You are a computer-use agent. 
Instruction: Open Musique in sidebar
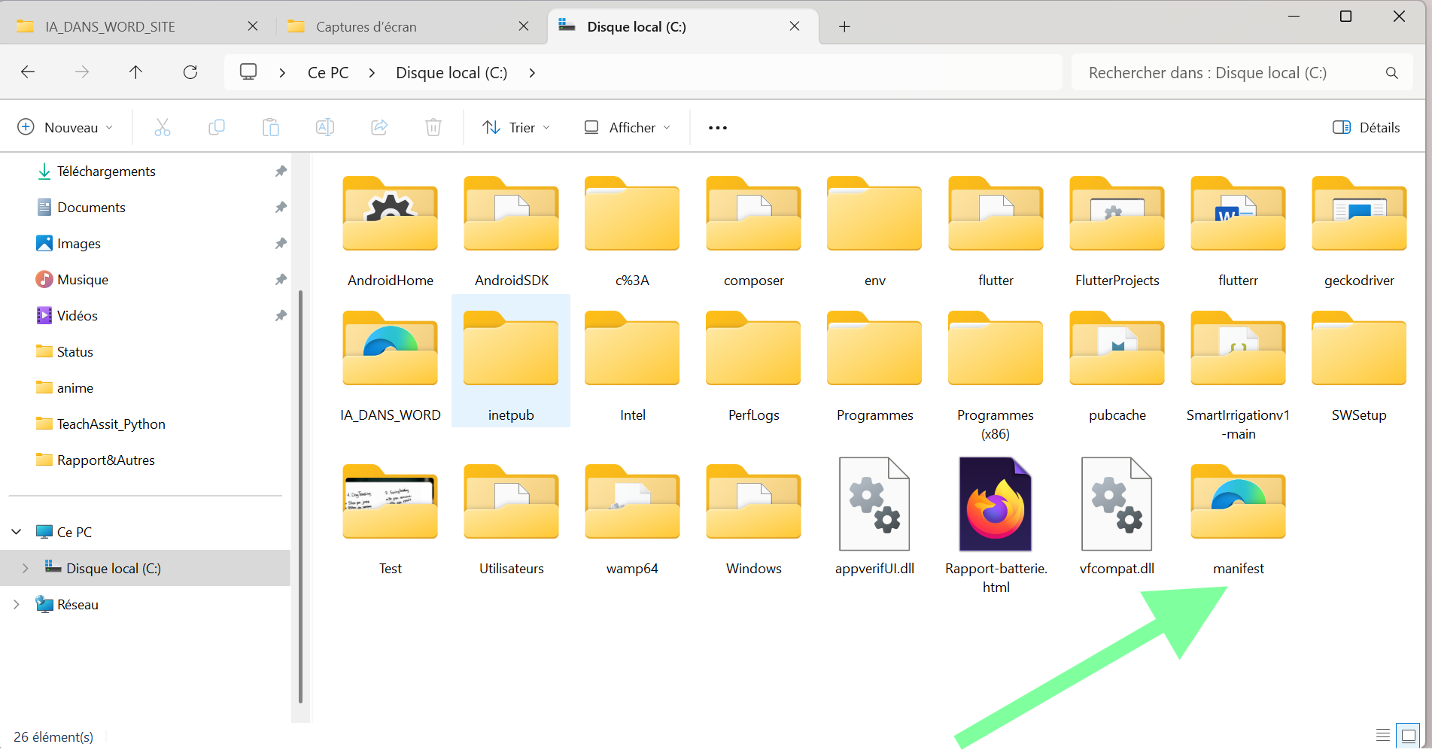(83, 280)
